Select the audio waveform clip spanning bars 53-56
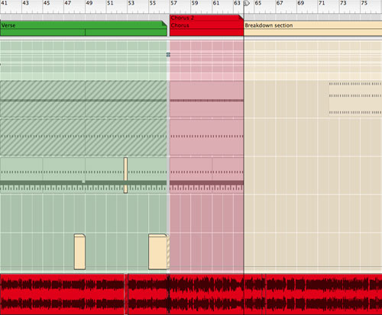This screenshot has width=382, height=315. [147, 294]
